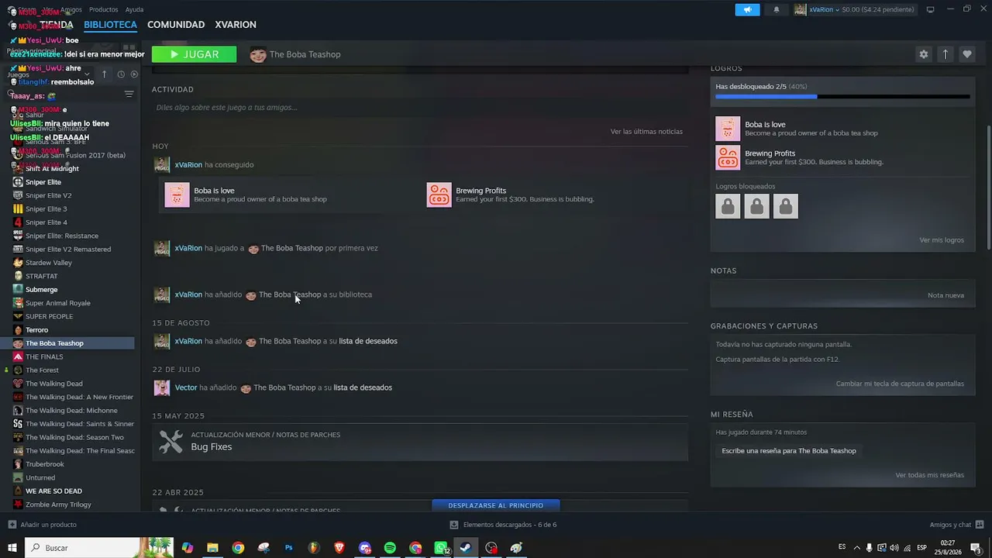992x558 pixels.
Task: Click the right-side vertical scrollbar
Action: click(x=988, y=186)
